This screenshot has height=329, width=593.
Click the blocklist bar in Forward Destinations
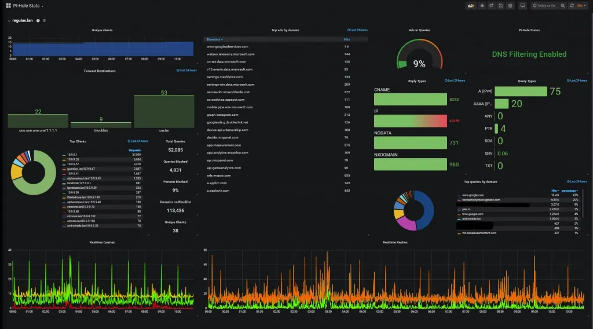101,125
